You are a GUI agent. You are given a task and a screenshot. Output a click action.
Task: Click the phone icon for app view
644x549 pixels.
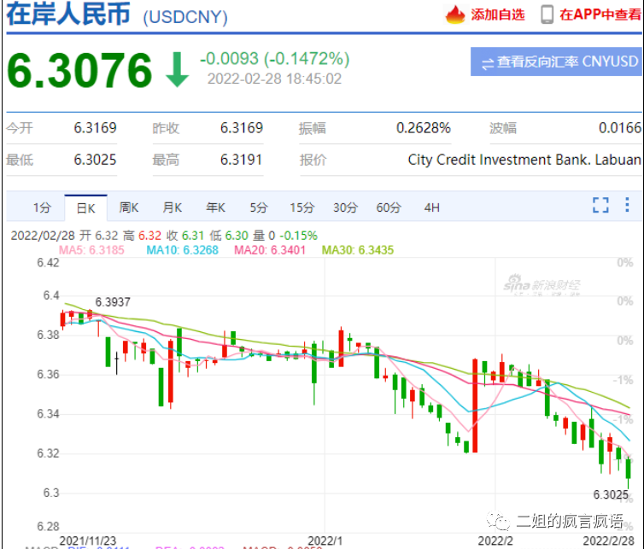tap(547, 15)
